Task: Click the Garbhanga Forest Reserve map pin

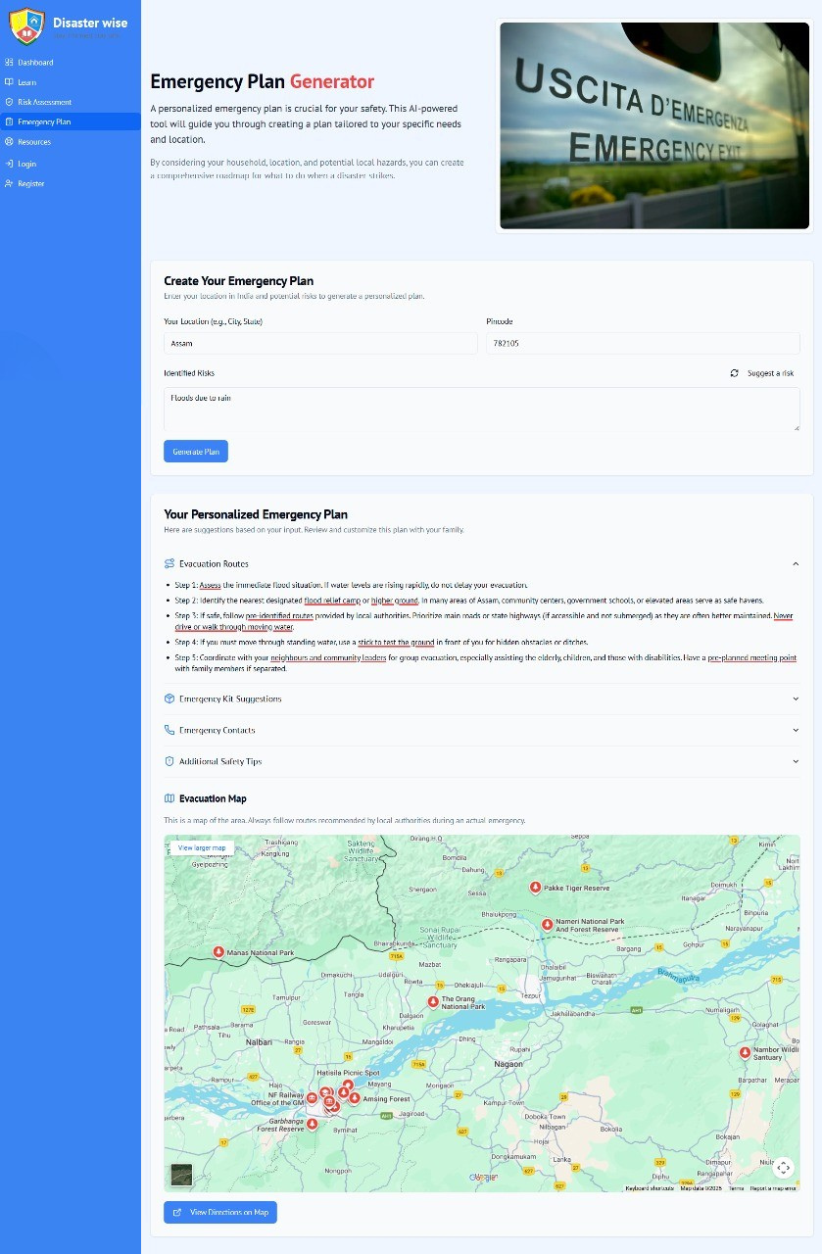Action: 313,1124
